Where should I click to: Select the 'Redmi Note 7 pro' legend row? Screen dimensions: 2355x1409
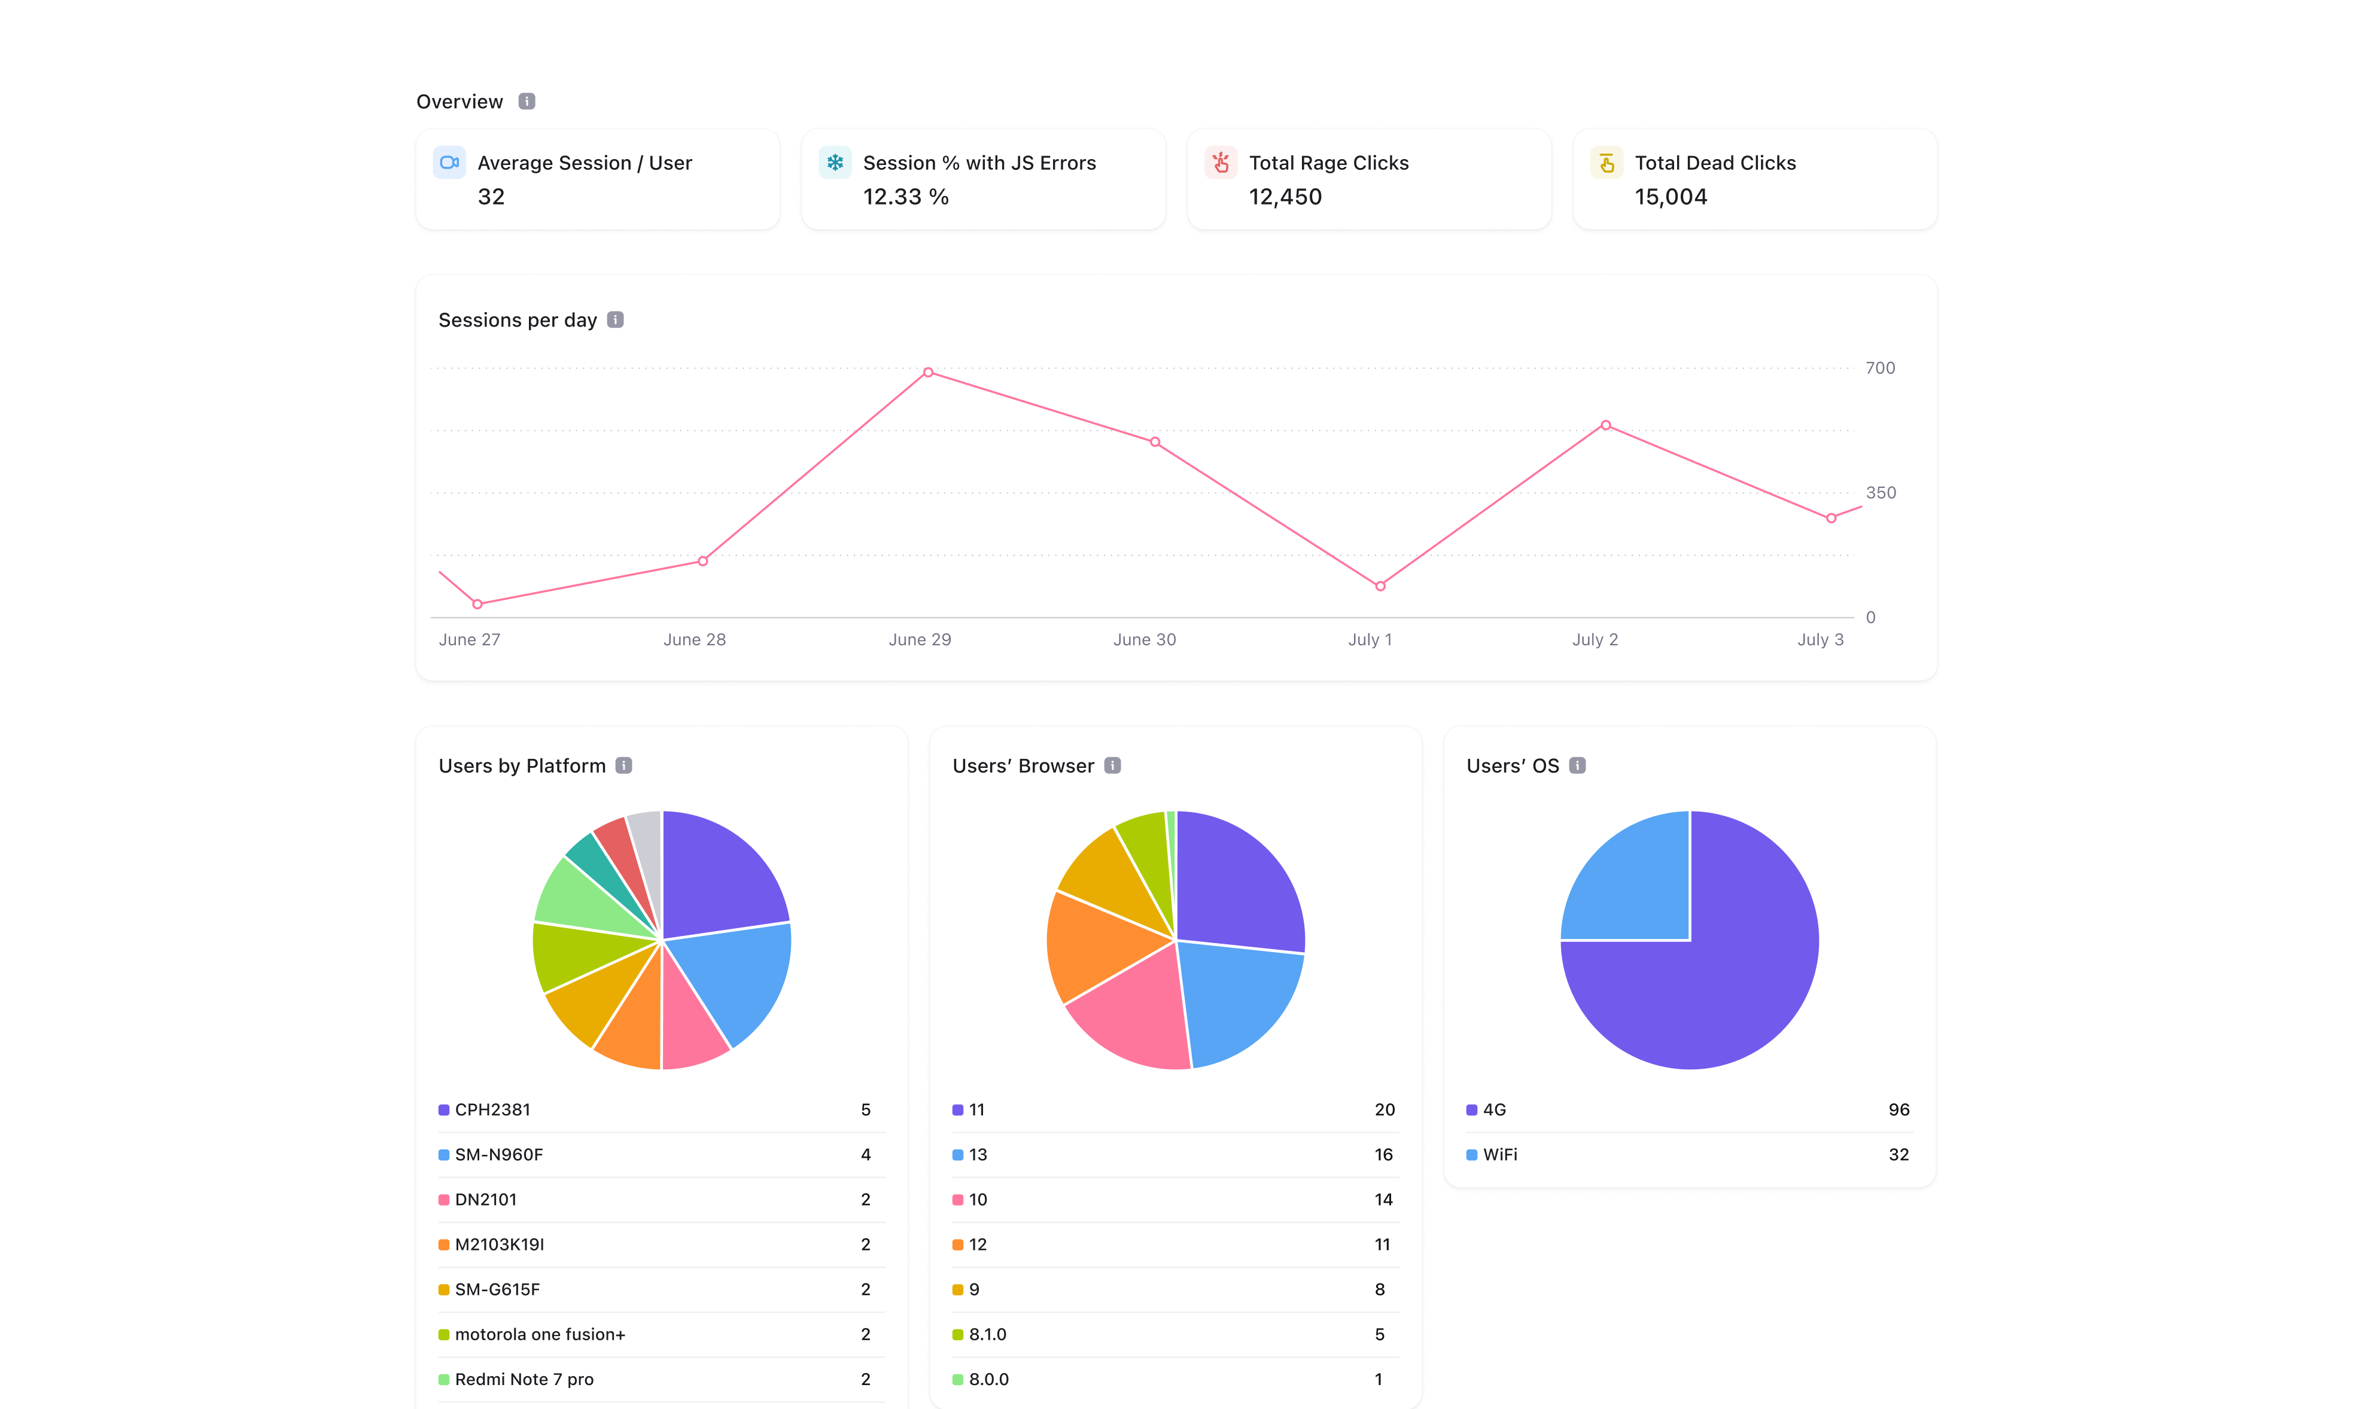coord(662,1378)
